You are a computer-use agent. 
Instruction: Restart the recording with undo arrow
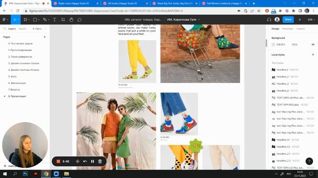(85, 161)
